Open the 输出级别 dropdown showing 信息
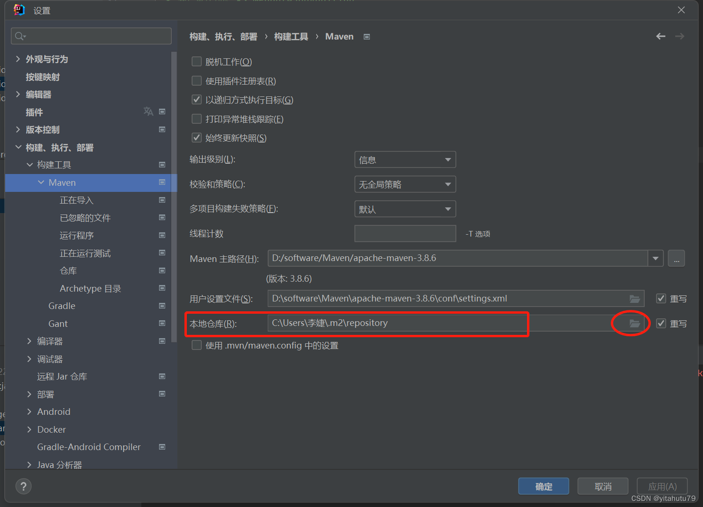 click(405, 160)
